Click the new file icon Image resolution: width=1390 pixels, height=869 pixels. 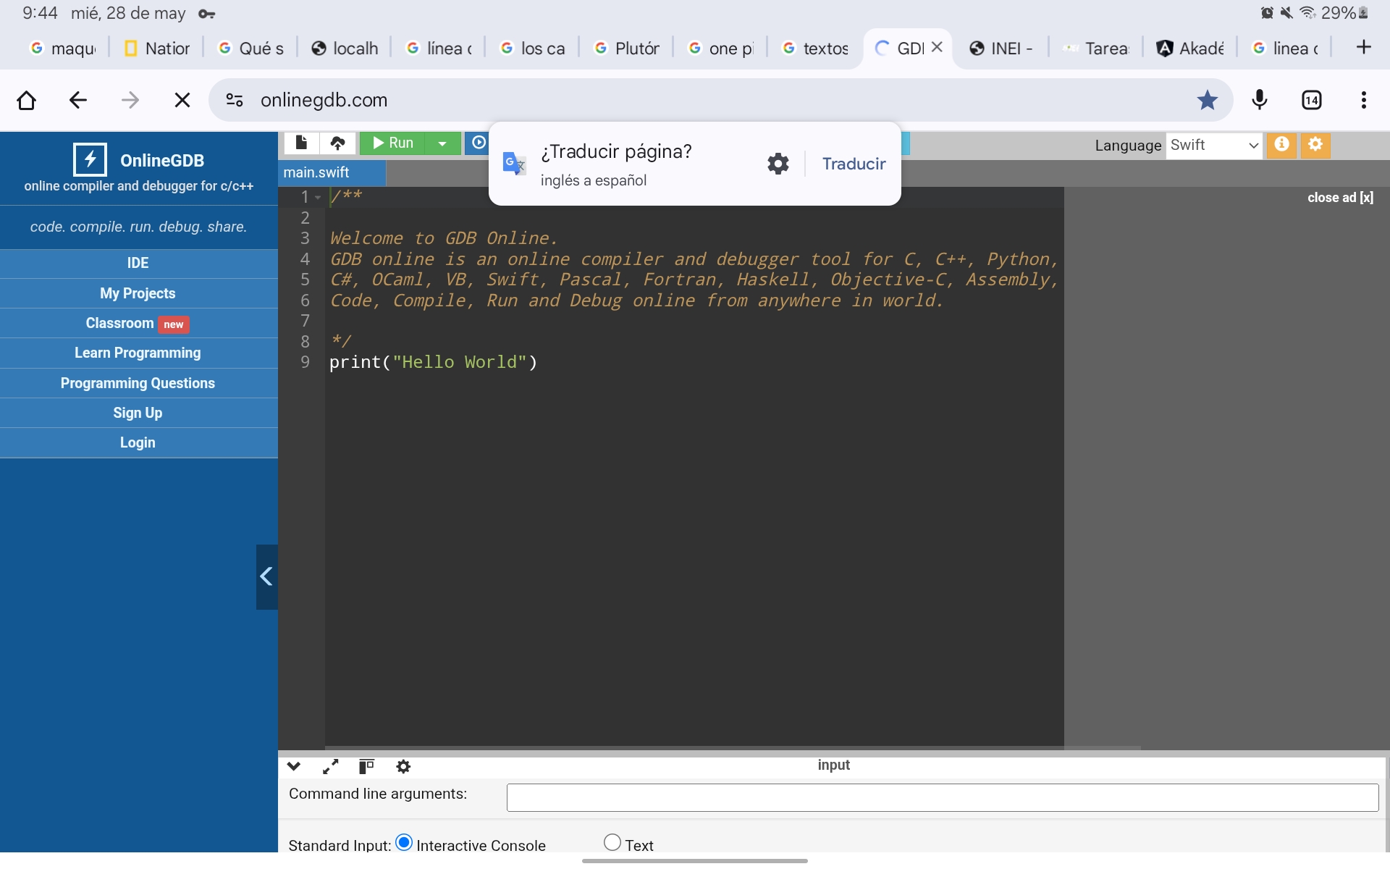[301, 143]
